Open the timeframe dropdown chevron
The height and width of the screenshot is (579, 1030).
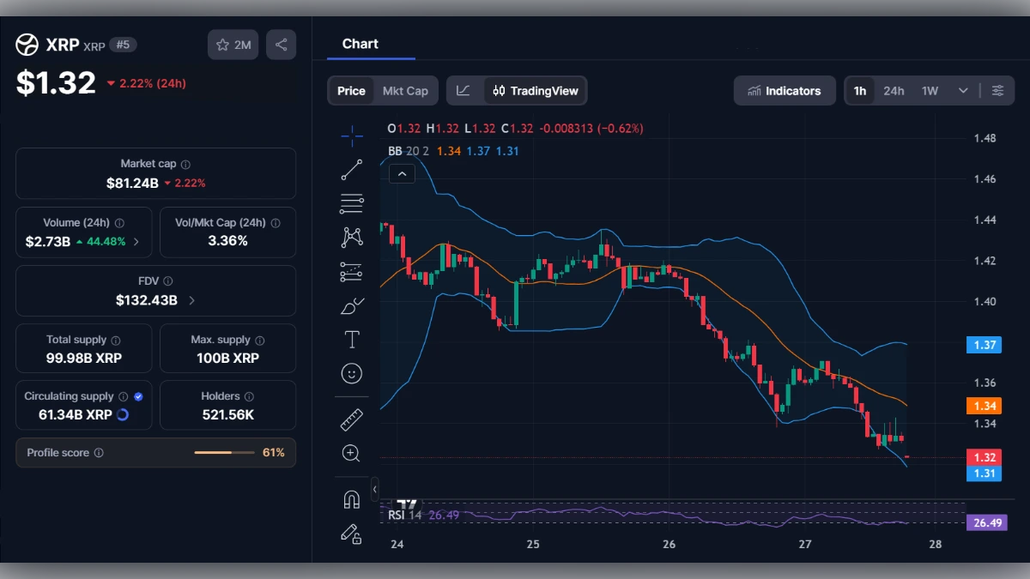963,90
